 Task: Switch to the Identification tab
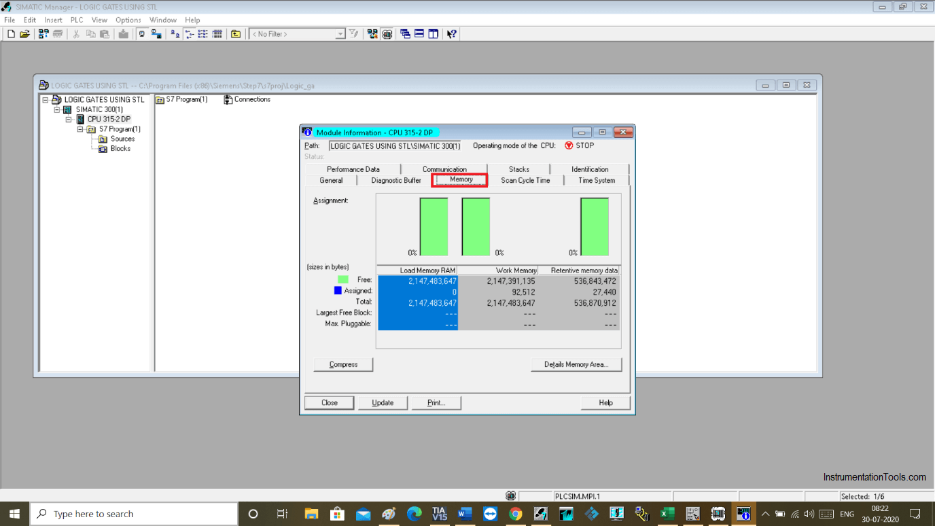point(590,169)
